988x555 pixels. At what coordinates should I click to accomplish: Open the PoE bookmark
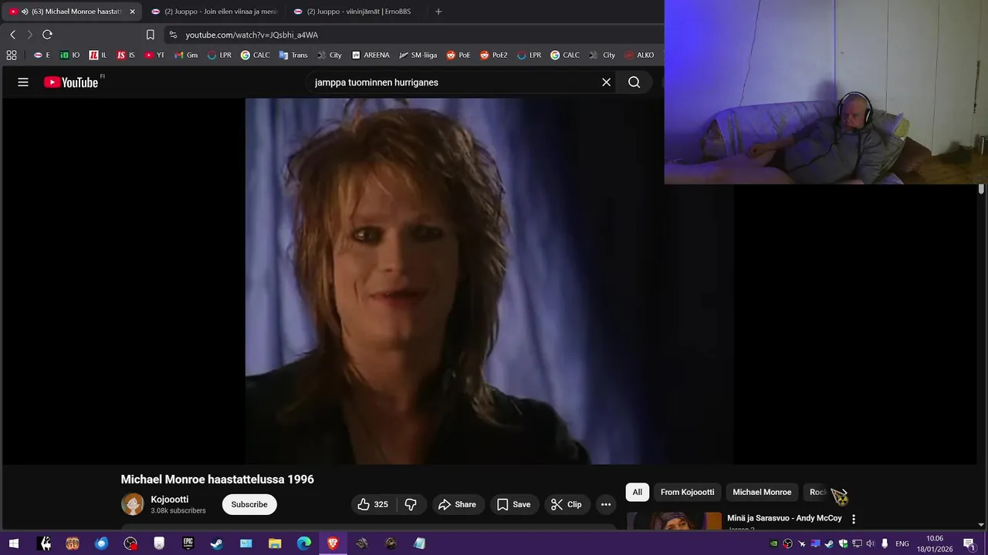[458, 55]
